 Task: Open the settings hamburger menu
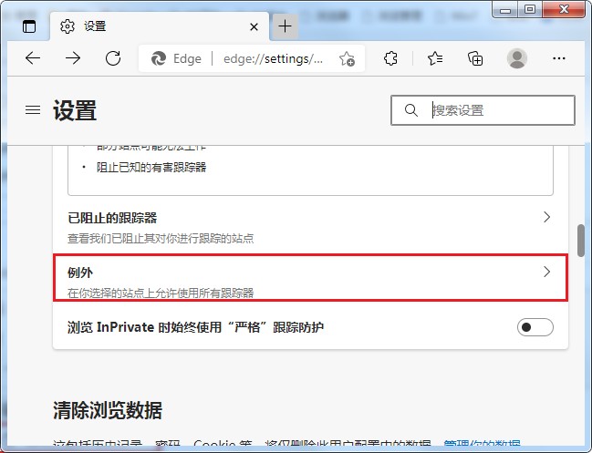(33, 109)
